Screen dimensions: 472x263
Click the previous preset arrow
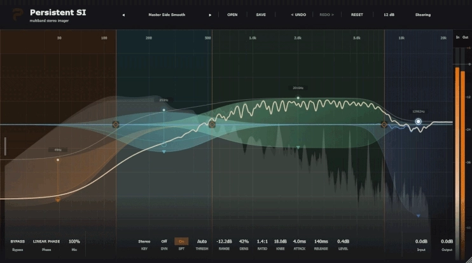(123, 15)
